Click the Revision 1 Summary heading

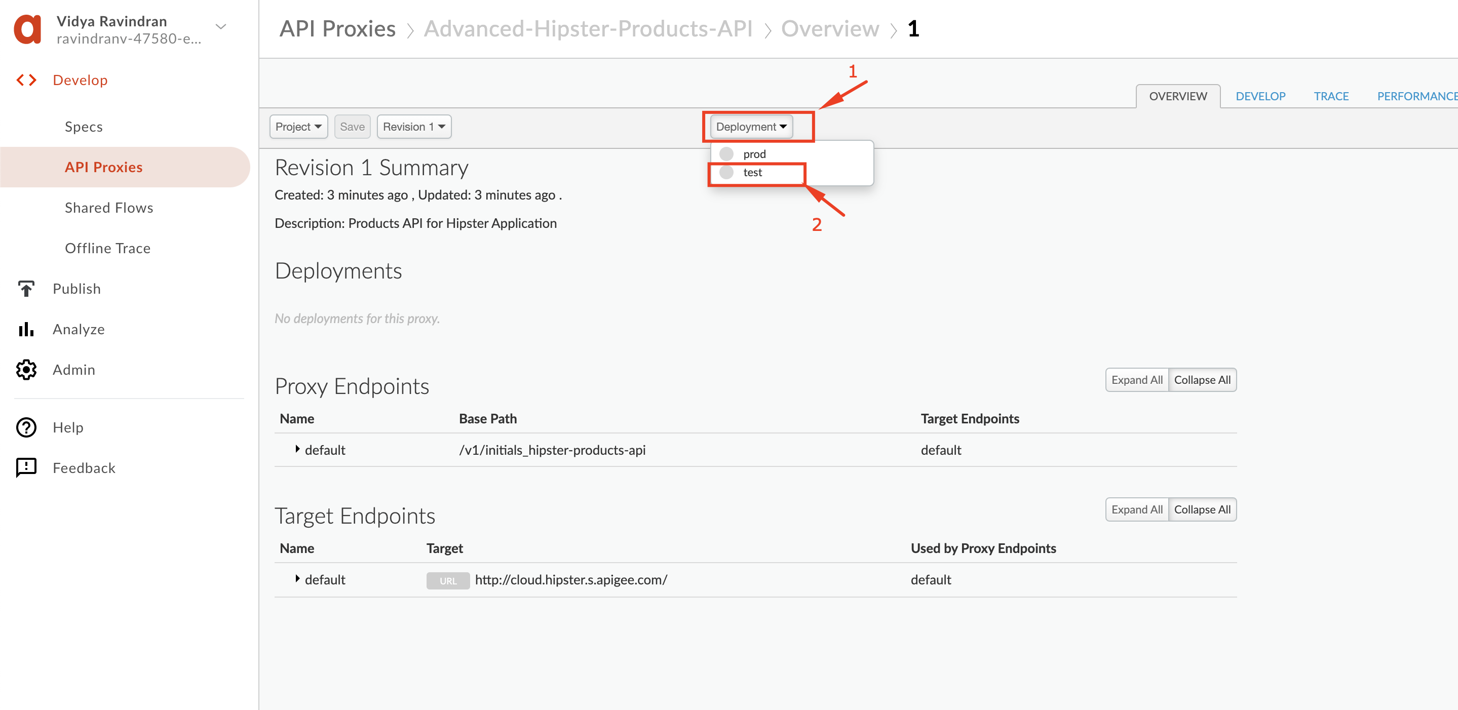[x=371, y=168]
